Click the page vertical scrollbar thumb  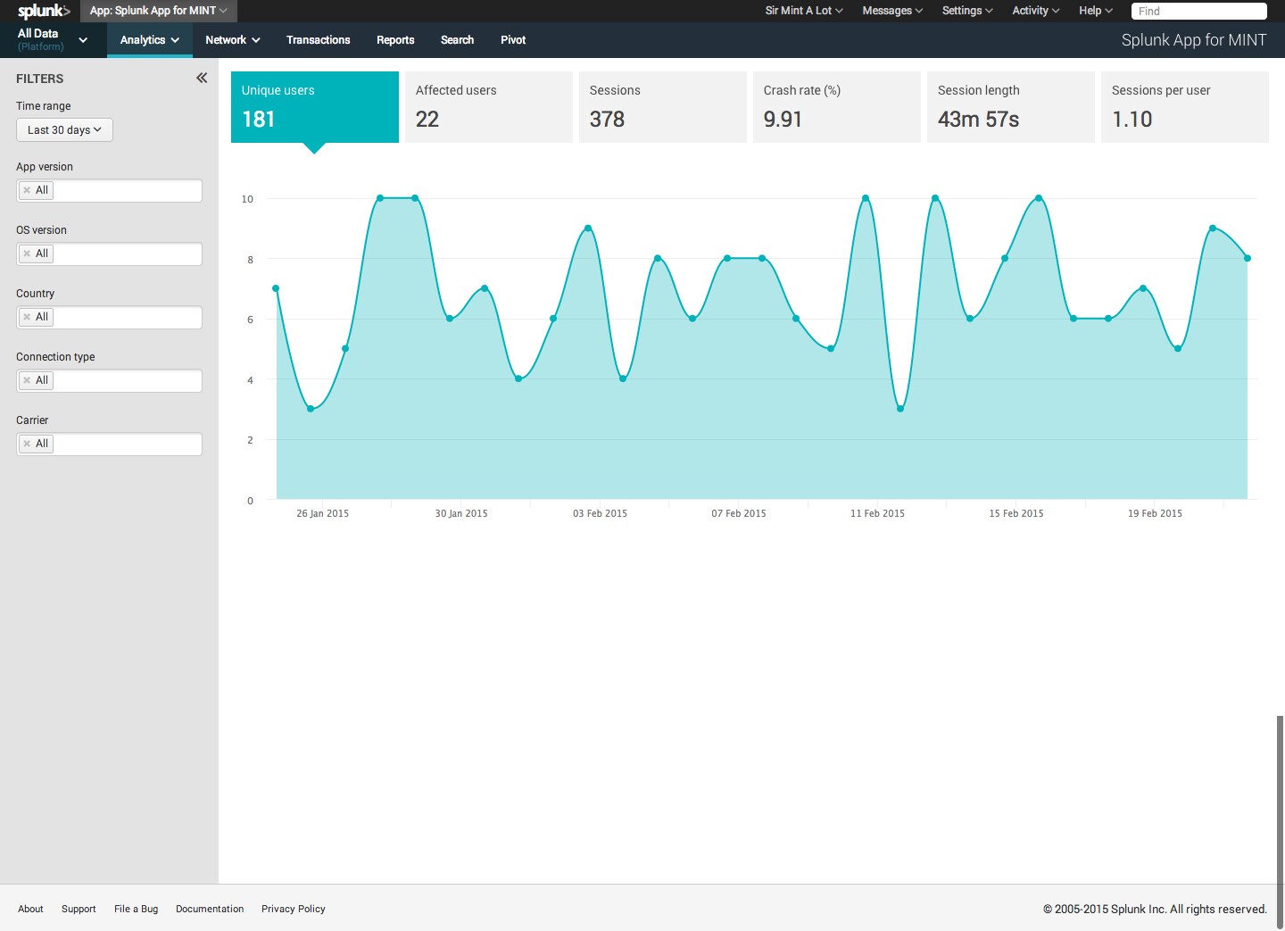click(x=1280, y=821)
